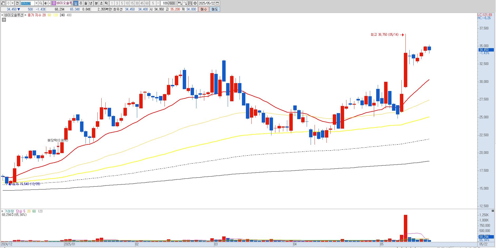The width and height of the screenshot is (496, 248).
Task: Click the add-indicator icon next to 109/600
Action: coord(180,3)
